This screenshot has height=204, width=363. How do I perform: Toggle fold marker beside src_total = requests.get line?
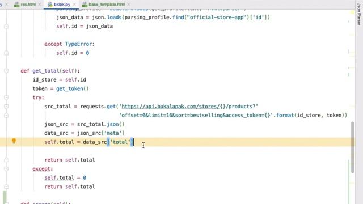coord(6,107)
